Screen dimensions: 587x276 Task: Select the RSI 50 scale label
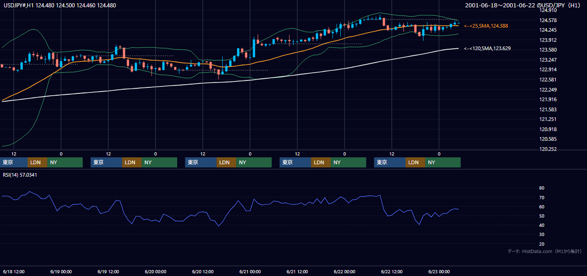[542, 216]
